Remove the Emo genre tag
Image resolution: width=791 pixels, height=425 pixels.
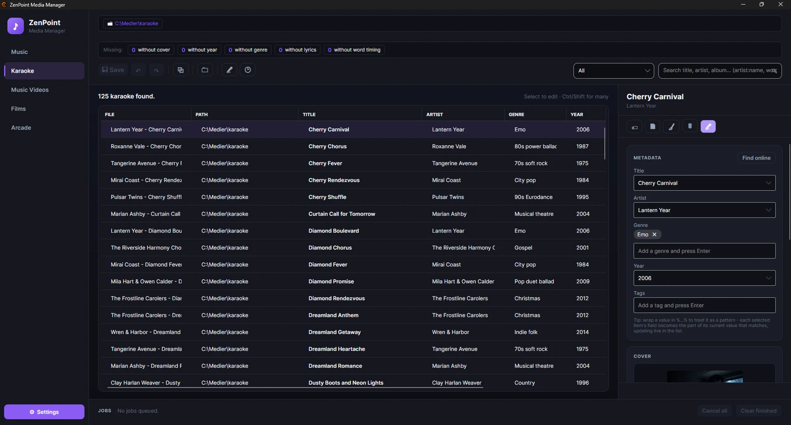point(654,234)
